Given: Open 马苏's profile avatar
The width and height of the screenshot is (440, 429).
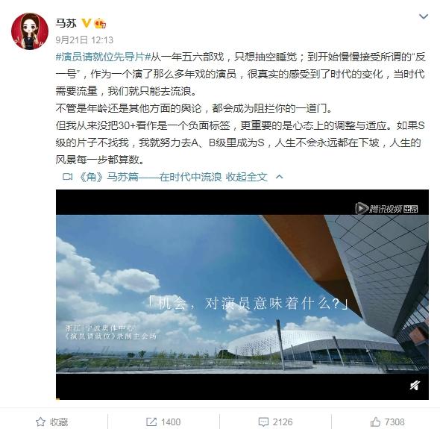Looking at the screenshot, I should point(30,31).
